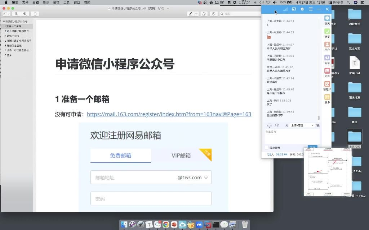Image resolution: width=369 pixels, height=230 pixels.
Task: Open the 帮助 menu in menu bar
Action: tap(87, 3)
